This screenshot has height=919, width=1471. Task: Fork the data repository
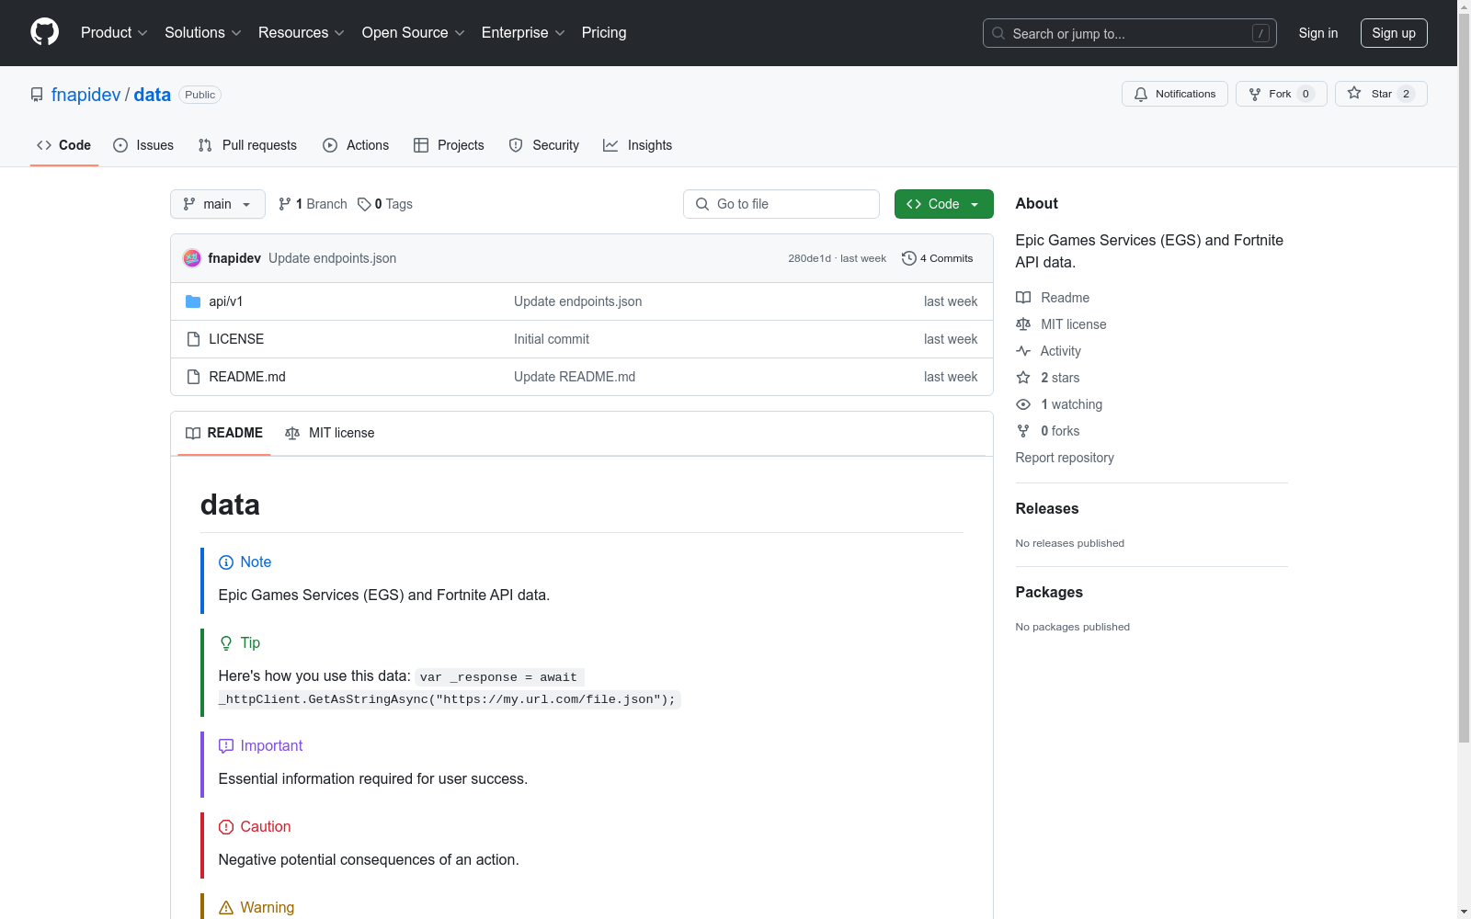pos(1280,94)
